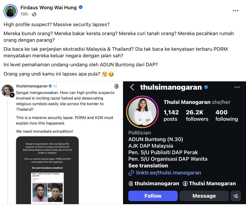This screenshot has width=246, height=206.
Task: Click the Threads logo on the thulsimanogaran post
Action: (x=116, y=86)
